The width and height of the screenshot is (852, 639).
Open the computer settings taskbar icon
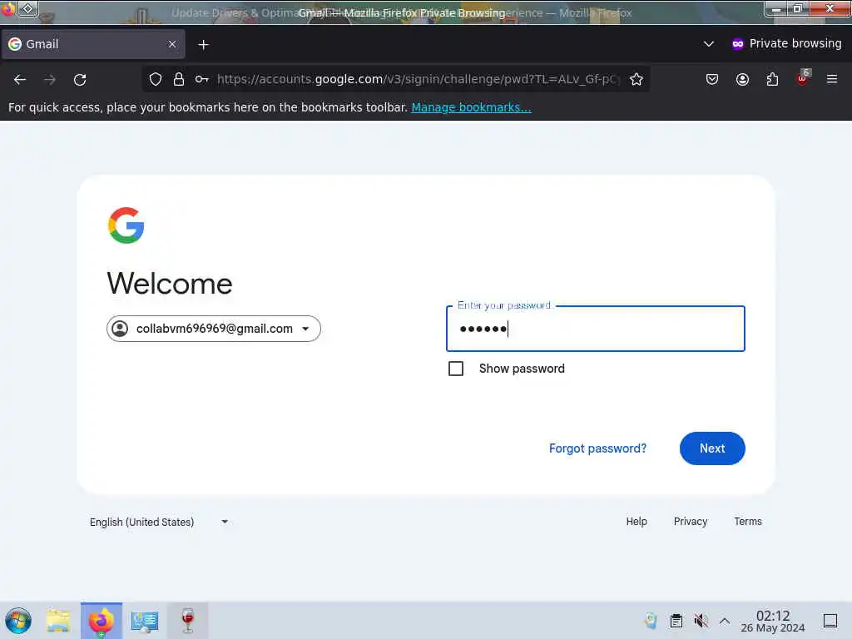145,621
